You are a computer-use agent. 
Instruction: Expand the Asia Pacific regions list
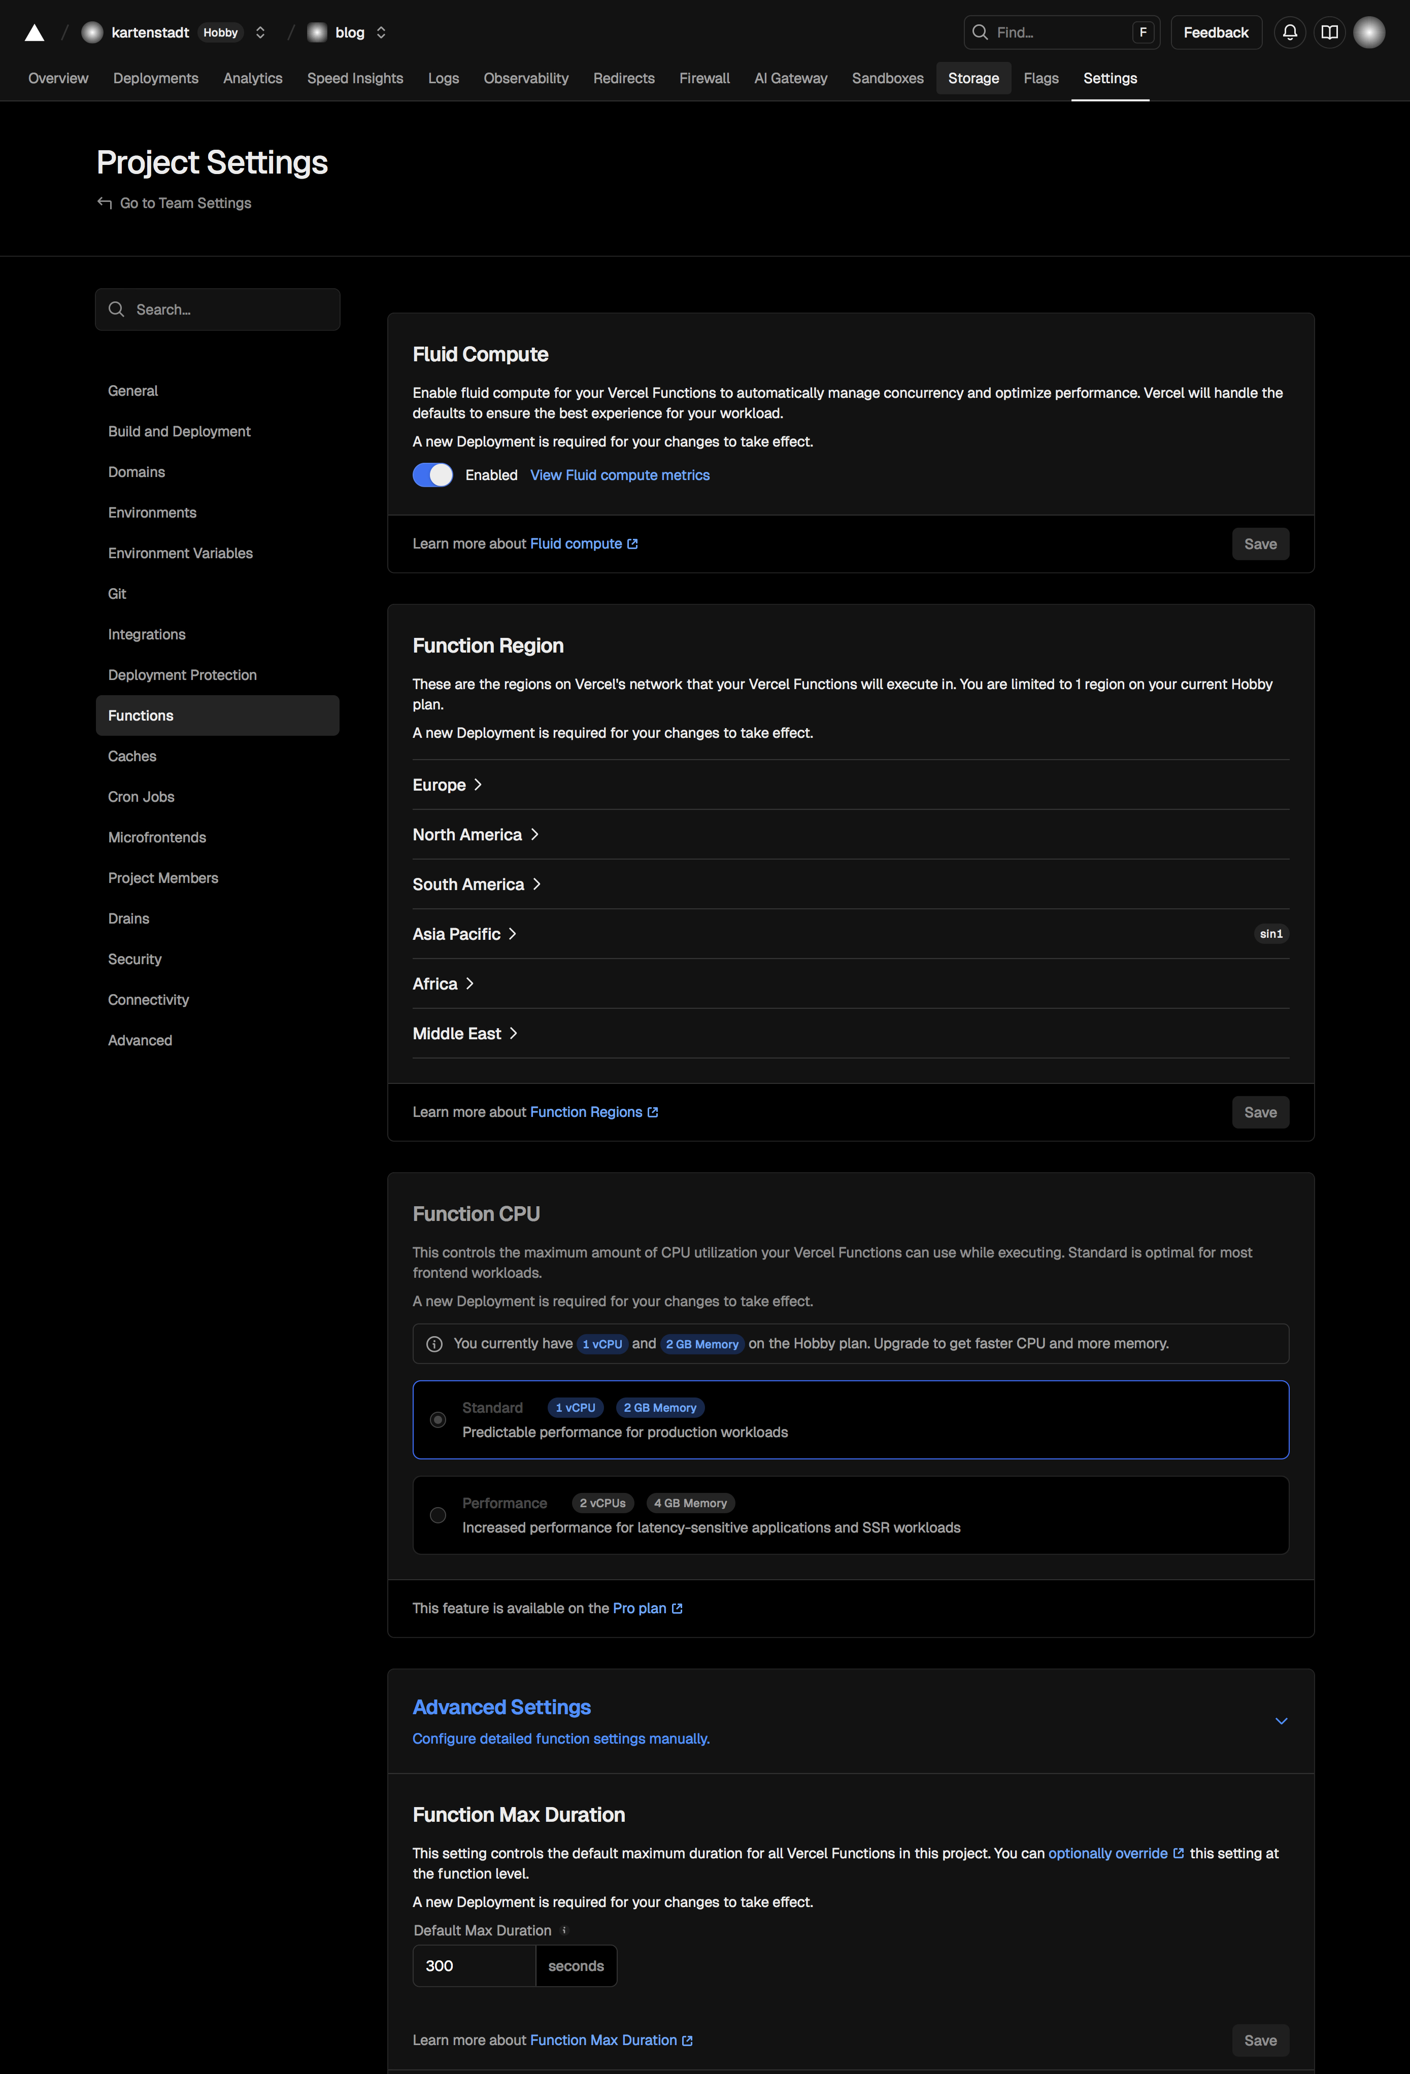tap(465, 934)
